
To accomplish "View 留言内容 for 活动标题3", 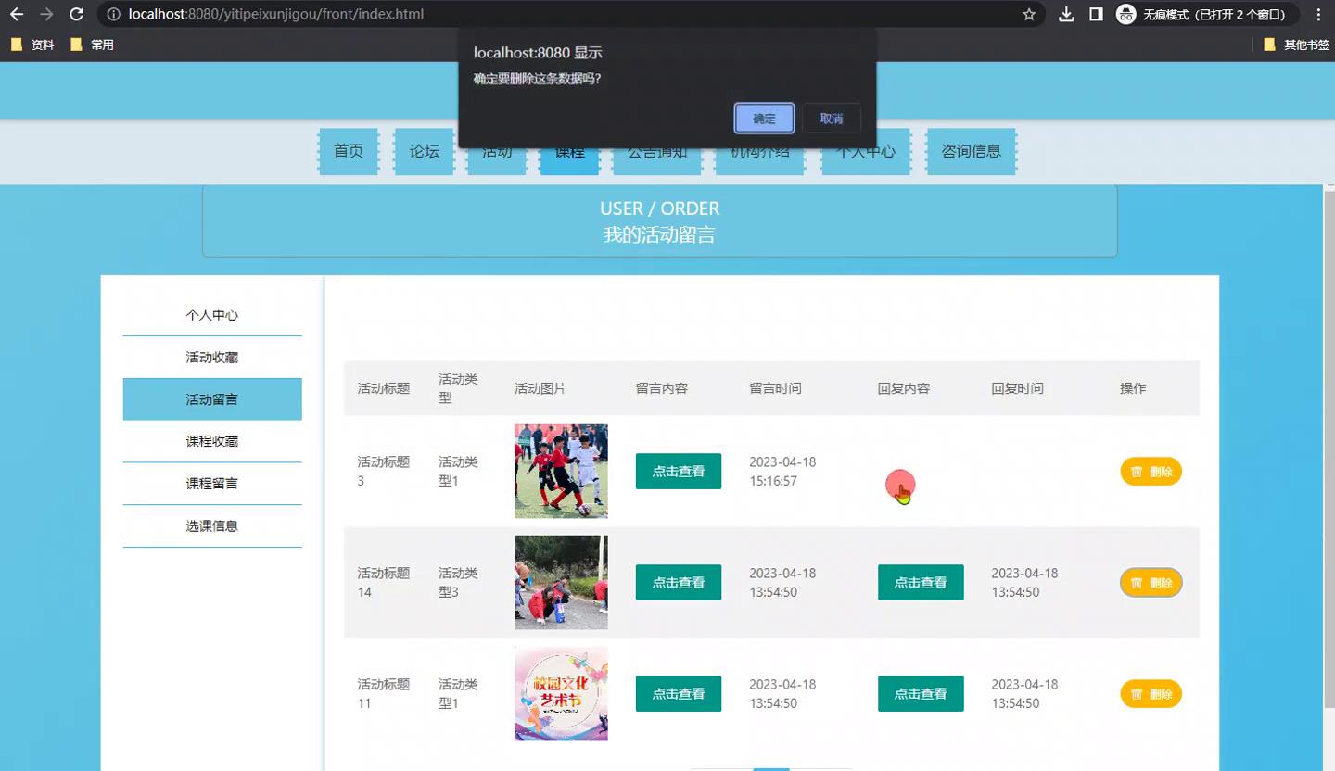I will click(679, 472).
